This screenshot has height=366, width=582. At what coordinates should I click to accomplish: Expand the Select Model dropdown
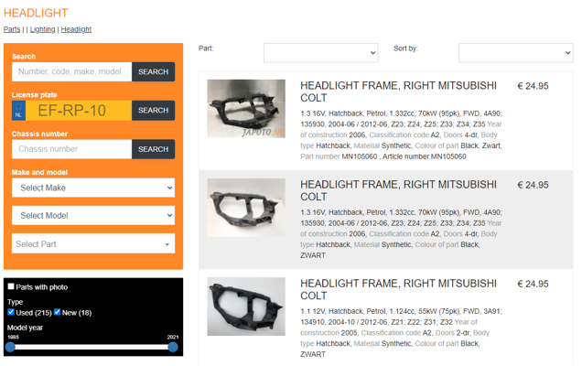(x=93, y=216)
